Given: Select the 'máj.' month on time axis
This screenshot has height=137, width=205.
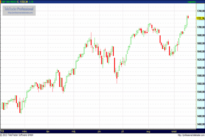Looking at the screenshot, I should [73, 131].
